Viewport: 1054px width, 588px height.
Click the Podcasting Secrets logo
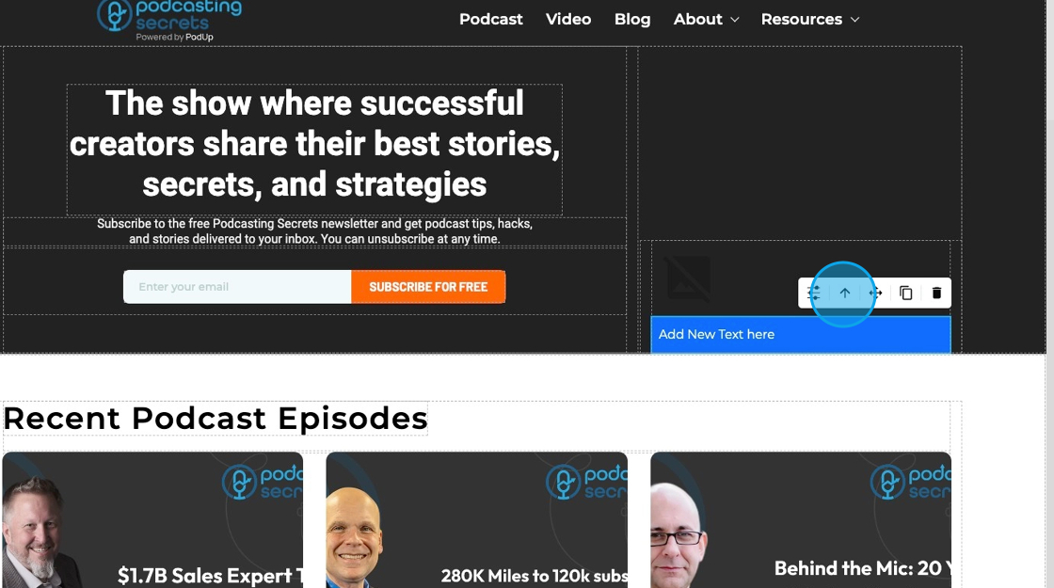coord(169,20)
